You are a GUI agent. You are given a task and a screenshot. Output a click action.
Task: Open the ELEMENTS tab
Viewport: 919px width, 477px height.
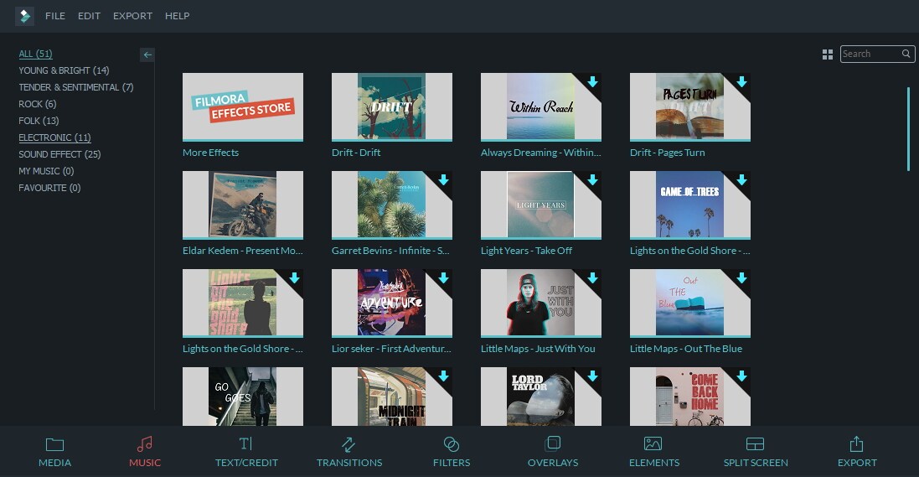(x=654, y=452)
